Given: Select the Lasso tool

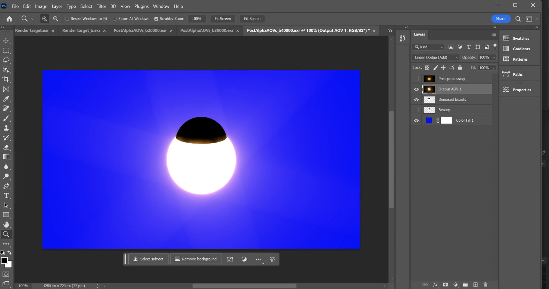Looking at the screenshot, I should [x=6, y=60].
